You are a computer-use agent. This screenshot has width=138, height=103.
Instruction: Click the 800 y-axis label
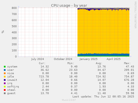point(14,8)
